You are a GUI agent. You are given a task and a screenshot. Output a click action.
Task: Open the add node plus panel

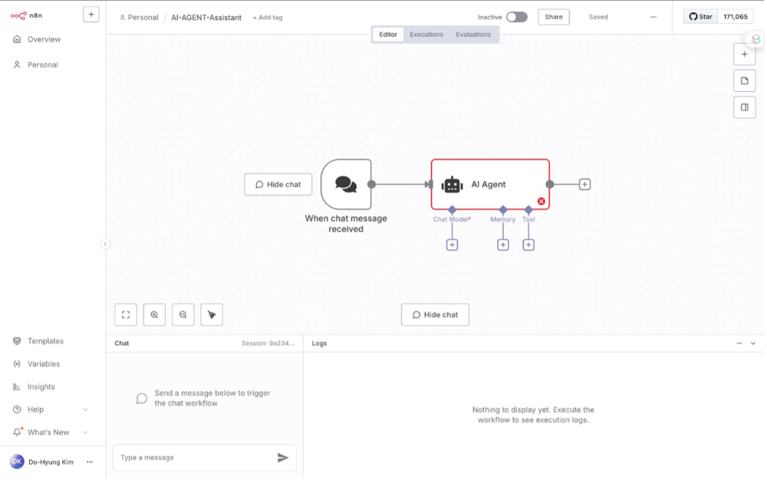coord(744,54)
